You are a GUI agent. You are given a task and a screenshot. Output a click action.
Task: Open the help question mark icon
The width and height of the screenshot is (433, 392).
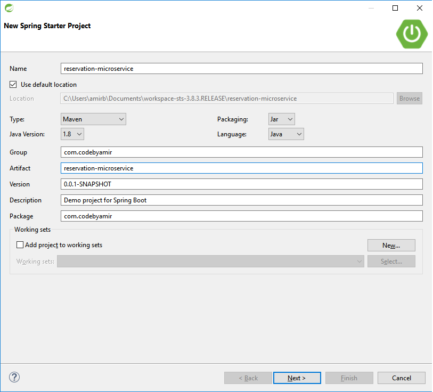tap(14, 377)
